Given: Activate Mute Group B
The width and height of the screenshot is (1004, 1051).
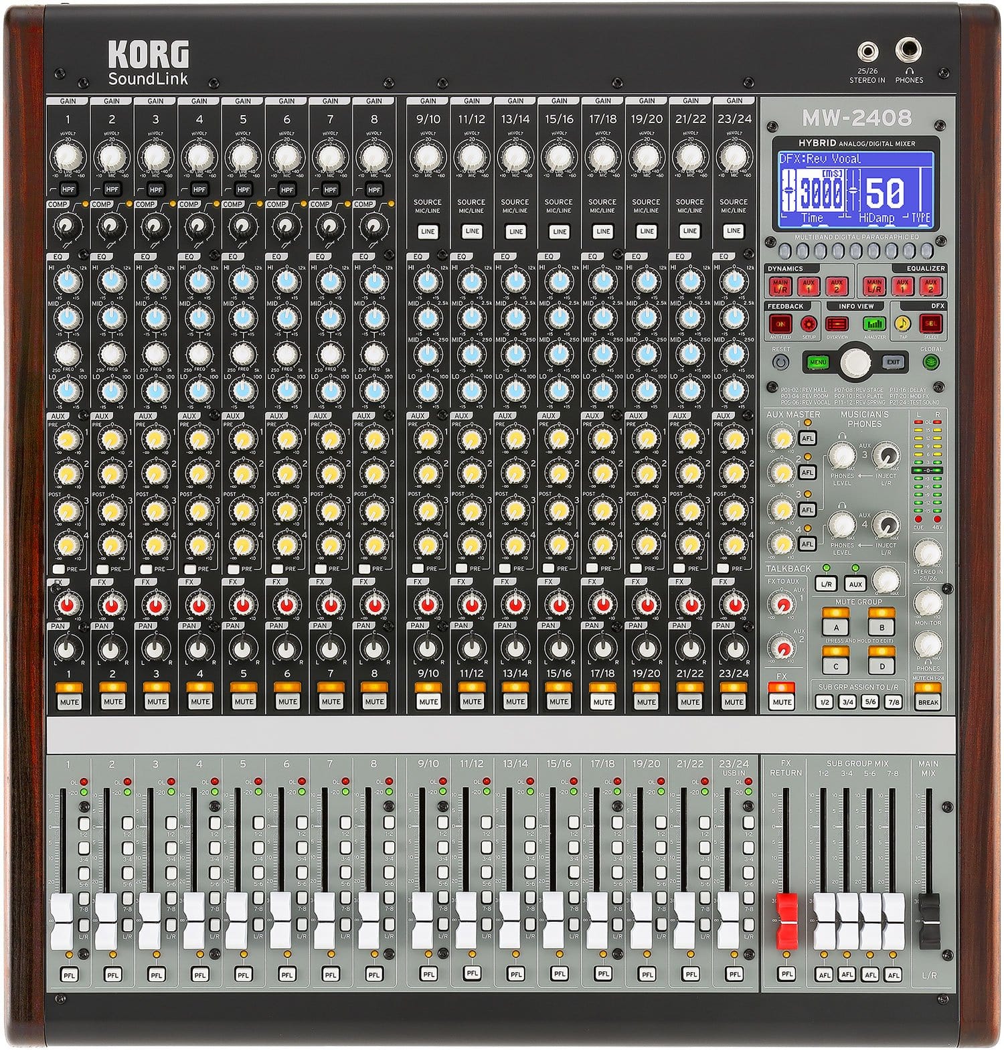Looking at the screenshot, I should pyautogui.click(x=882, y=628).
